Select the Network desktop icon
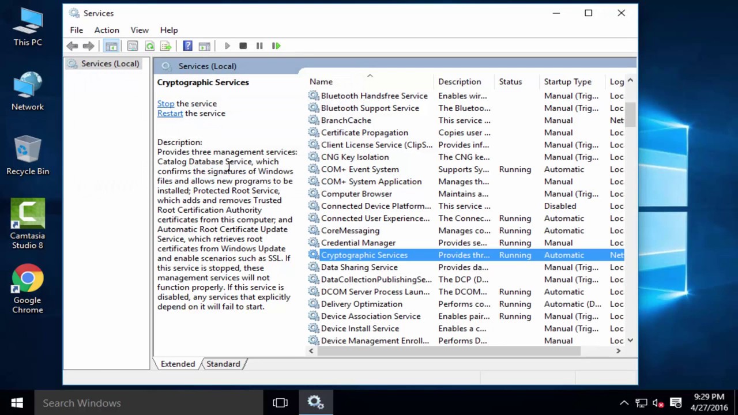 [28, 91]
